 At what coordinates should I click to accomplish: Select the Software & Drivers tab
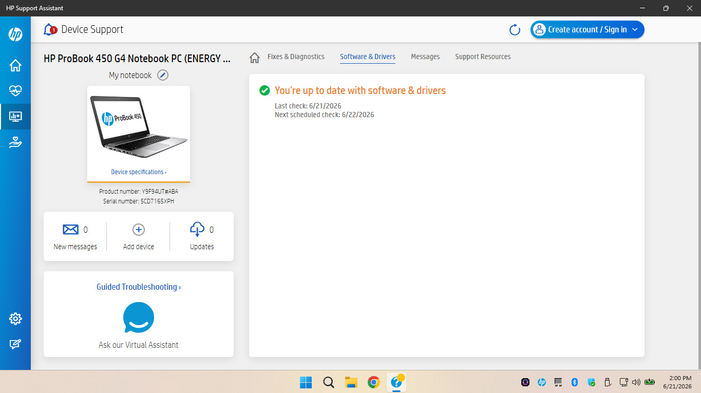click(368, 57)
